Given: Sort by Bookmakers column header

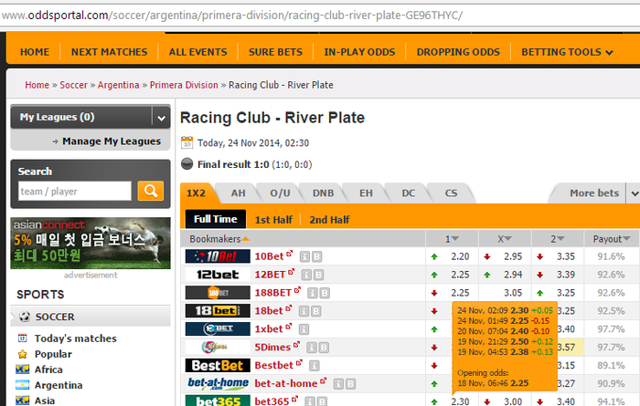Looking at the screenshot, I should pos(219,239).
